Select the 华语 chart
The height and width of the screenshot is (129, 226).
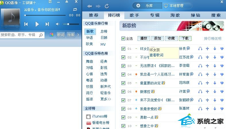point(89,38)
